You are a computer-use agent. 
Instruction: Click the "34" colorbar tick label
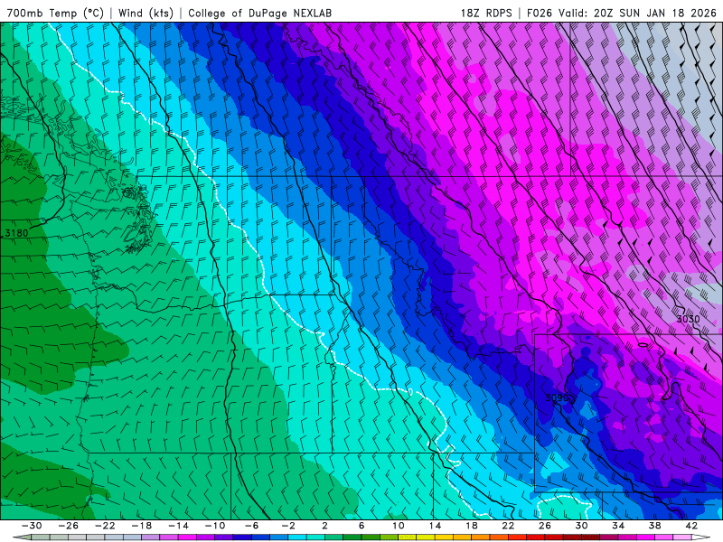pyautogui.click(x=618, y=526)
